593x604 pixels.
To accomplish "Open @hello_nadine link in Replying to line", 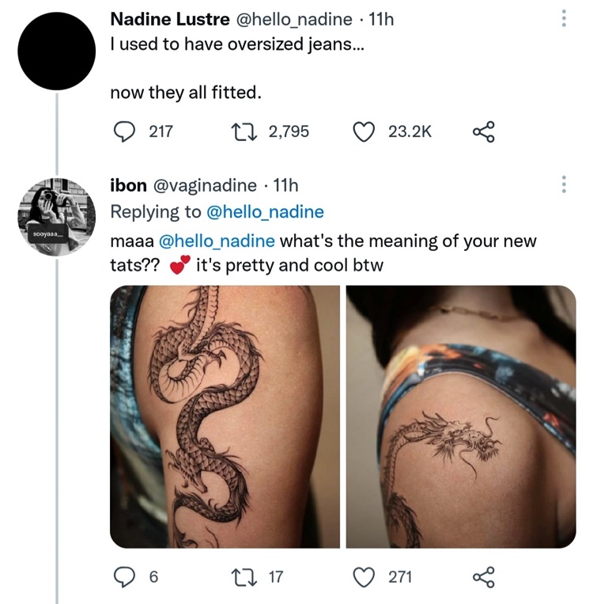I will point(265,212).
